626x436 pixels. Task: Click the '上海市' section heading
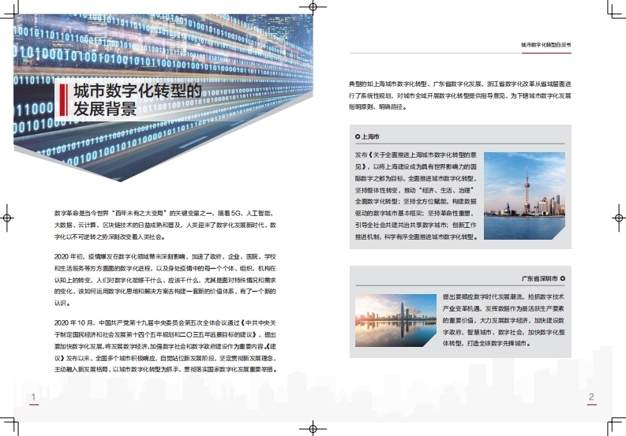370,136
